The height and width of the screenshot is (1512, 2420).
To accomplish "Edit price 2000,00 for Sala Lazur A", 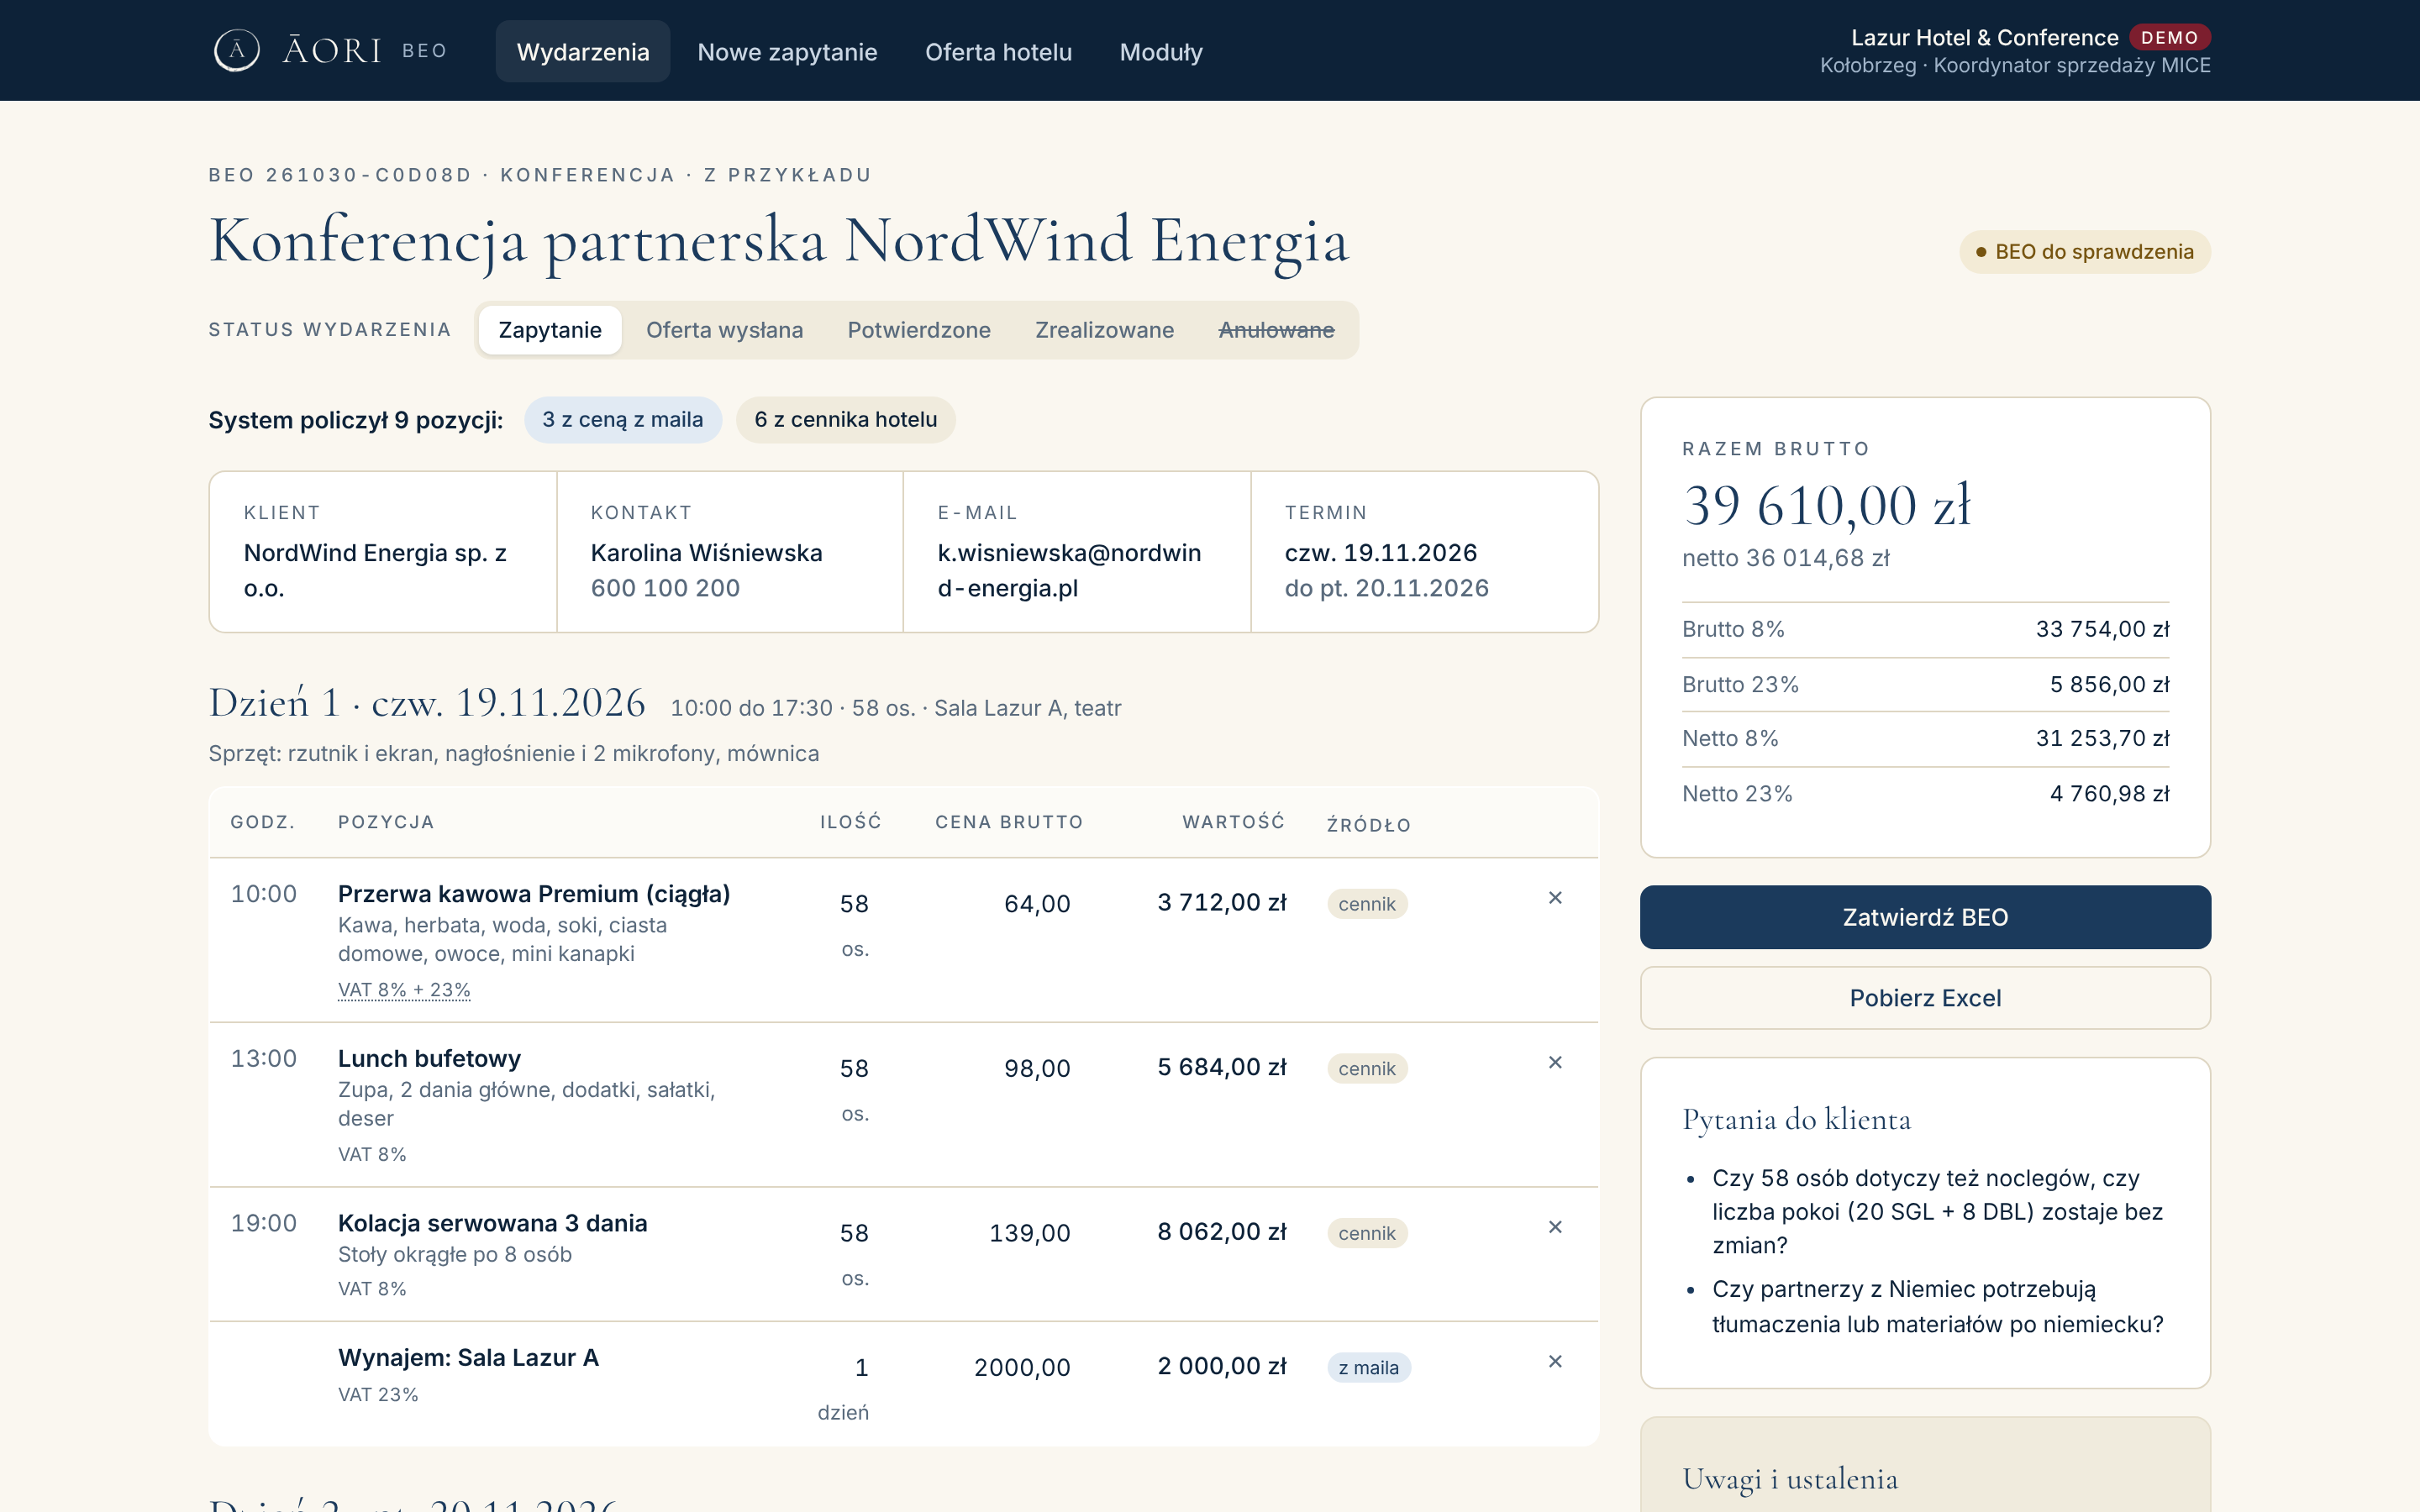I will pos(1022,1368).
